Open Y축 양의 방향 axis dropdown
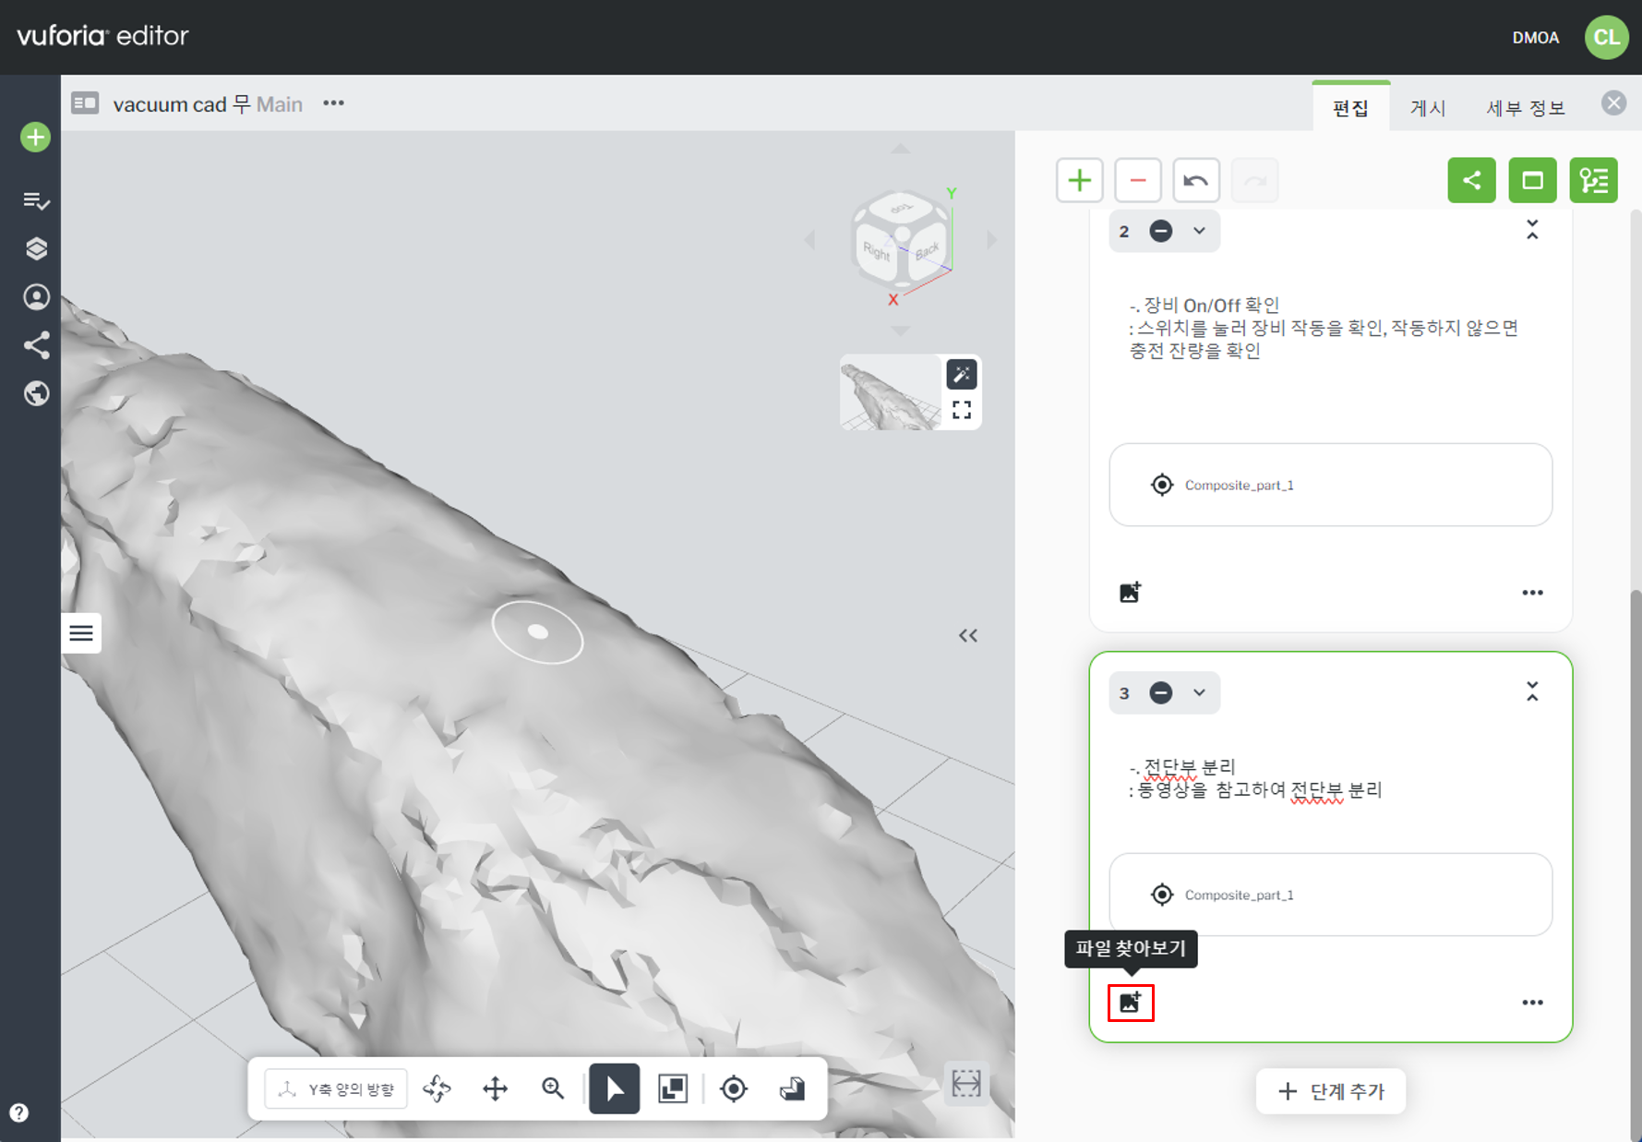This screenshot has width=1642, height=1142. (x=337, y=1089)
